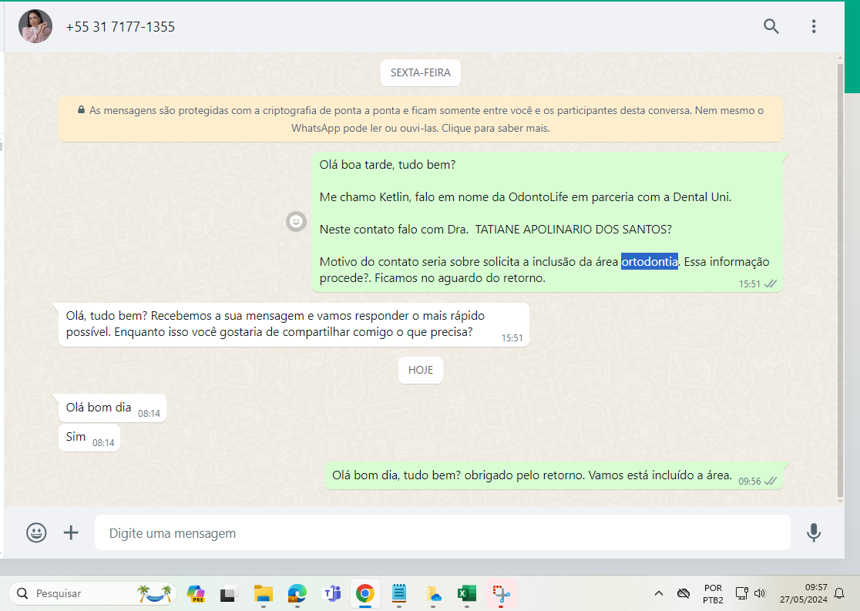
Task: Focus the 'Digite uma mensagem' input field
Action: [442, 533]
